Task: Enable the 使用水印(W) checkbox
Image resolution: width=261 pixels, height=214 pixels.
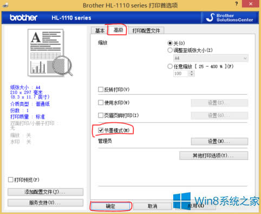Action: (101, 102)
